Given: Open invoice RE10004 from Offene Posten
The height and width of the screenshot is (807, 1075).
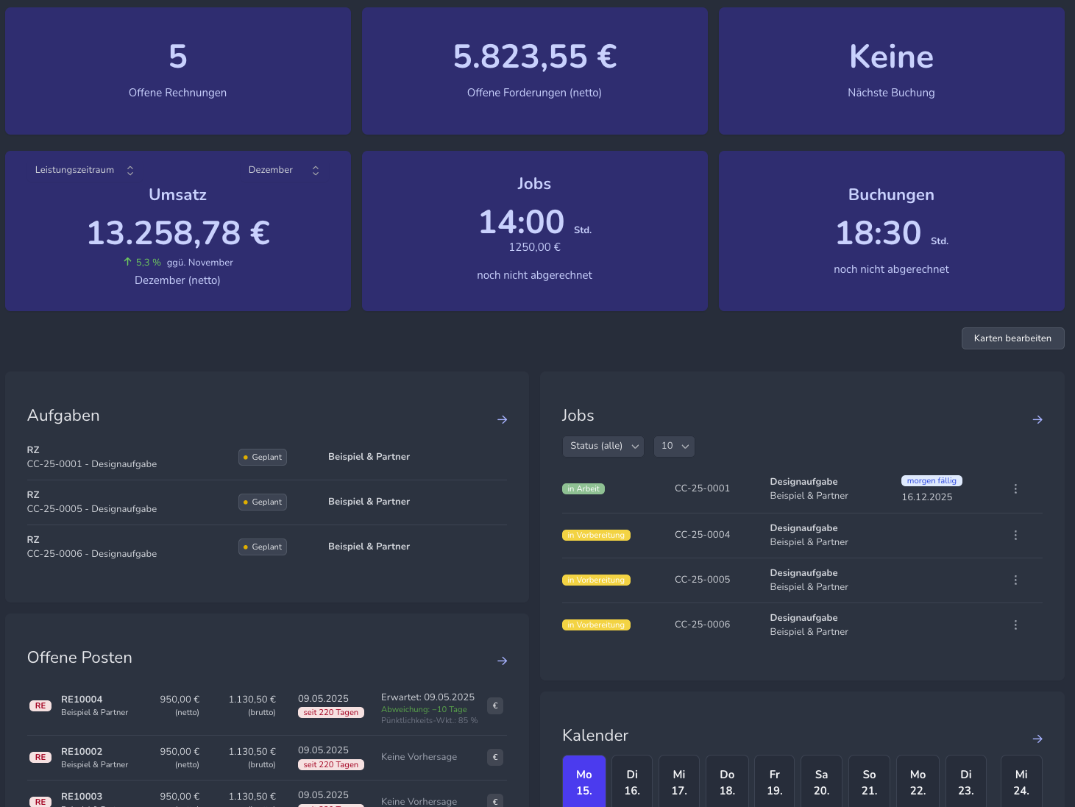Looking at the screenshot, I should click(82, 700).
